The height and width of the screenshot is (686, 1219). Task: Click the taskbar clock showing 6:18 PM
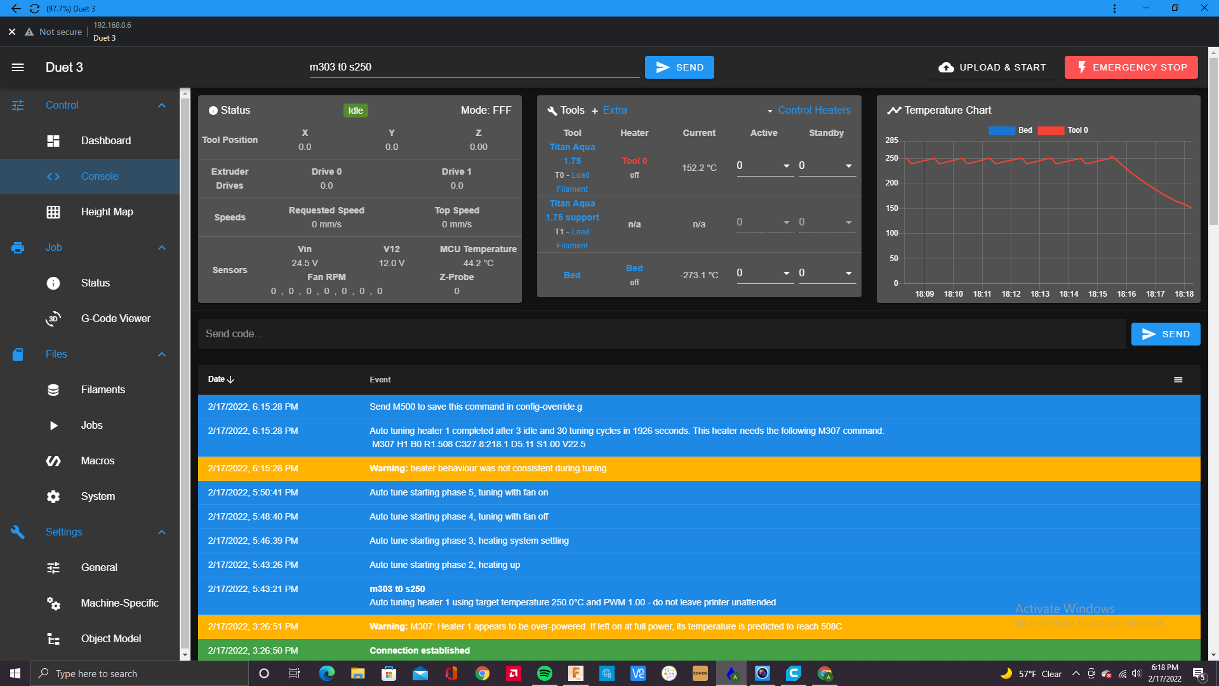1165,673
